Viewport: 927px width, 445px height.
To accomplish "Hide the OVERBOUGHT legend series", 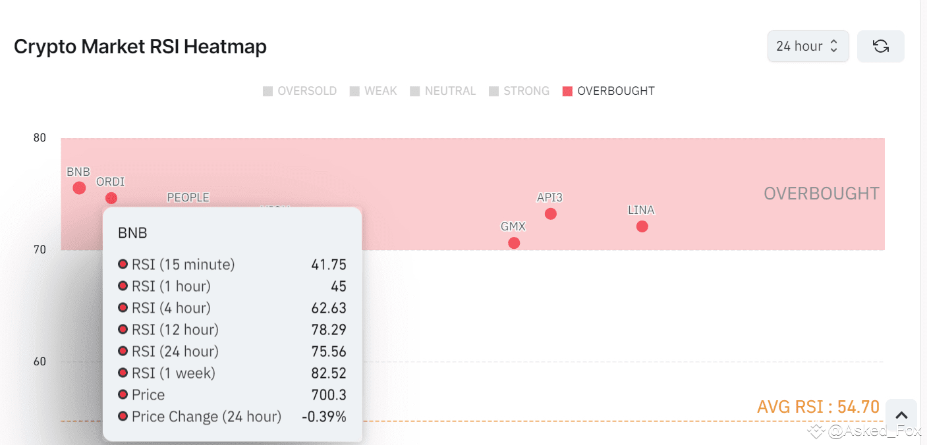I will coord(608,91).
